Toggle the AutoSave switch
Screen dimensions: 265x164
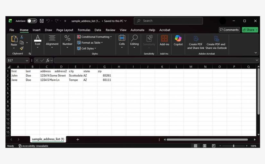pos(32,21)
